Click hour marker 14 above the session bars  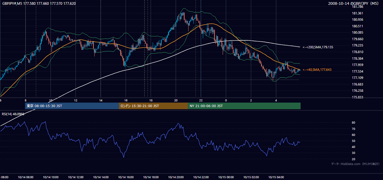pyautogui.click(x=101, y=100)
